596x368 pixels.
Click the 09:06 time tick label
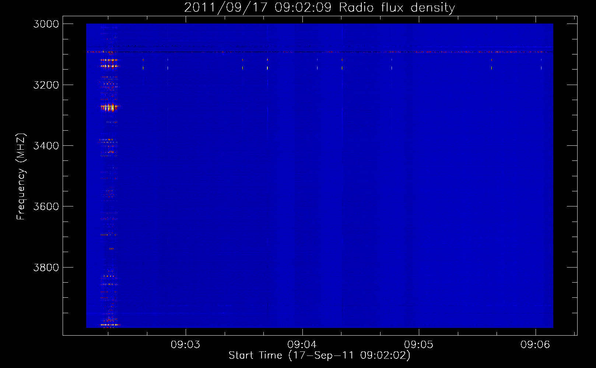click(535, 344)
